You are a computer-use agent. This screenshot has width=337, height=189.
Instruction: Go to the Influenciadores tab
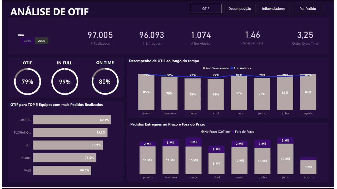point(274,9)
